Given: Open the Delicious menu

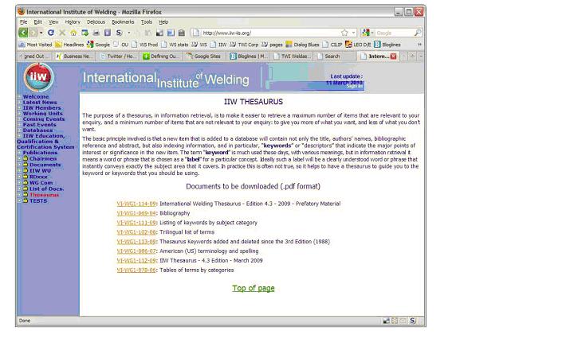Looking at the screenshot, I should [x=96, y=22].
